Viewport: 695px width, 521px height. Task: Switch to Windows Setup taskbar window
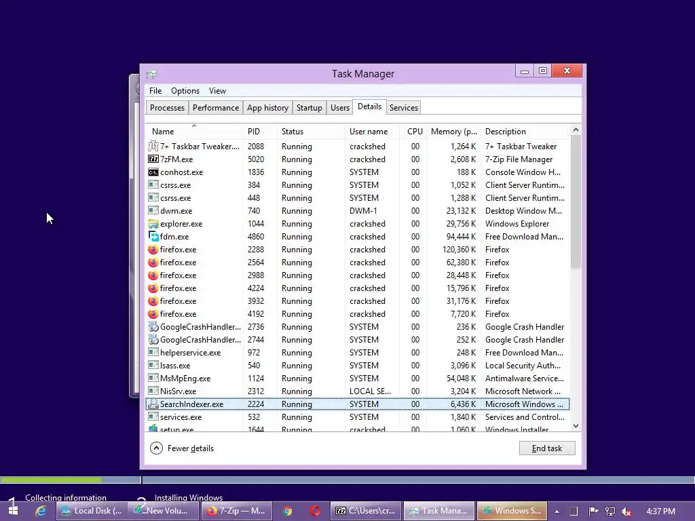[512, 511]
